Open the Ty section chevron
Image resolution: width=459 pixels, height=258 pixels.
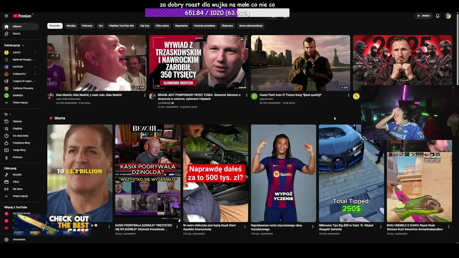pos(10,114)
